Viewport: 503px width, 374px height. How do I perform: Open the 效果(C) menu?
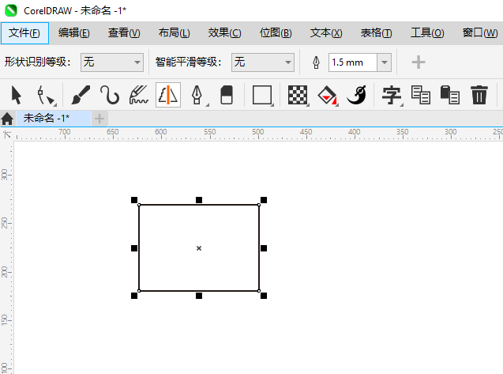(x=224, y=33)
